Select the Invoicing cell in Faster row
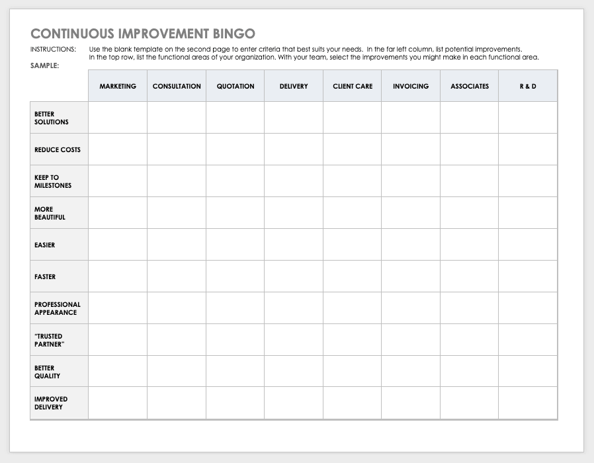 (411, 276)
